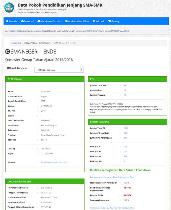Click the Lintang value -8.8360000

46,149
